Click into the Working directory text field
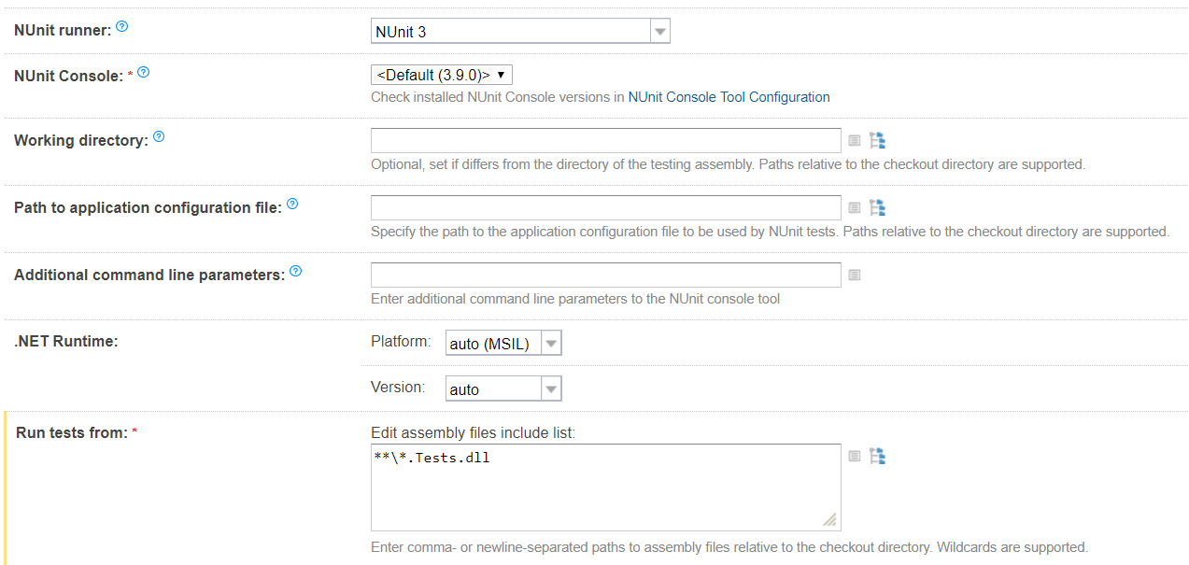1189x565 pixels. coord(605,141)
